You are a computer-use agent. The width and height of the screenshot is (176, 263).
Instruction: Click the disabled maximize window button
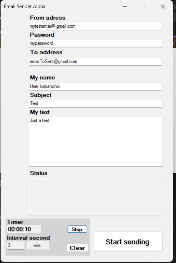tap(144, 7)
